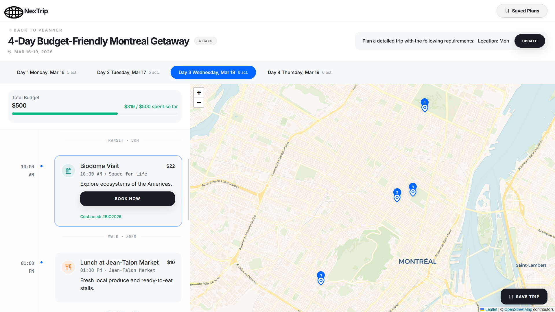Open Lunch at Jean-Talon Market card

(119, 263)
